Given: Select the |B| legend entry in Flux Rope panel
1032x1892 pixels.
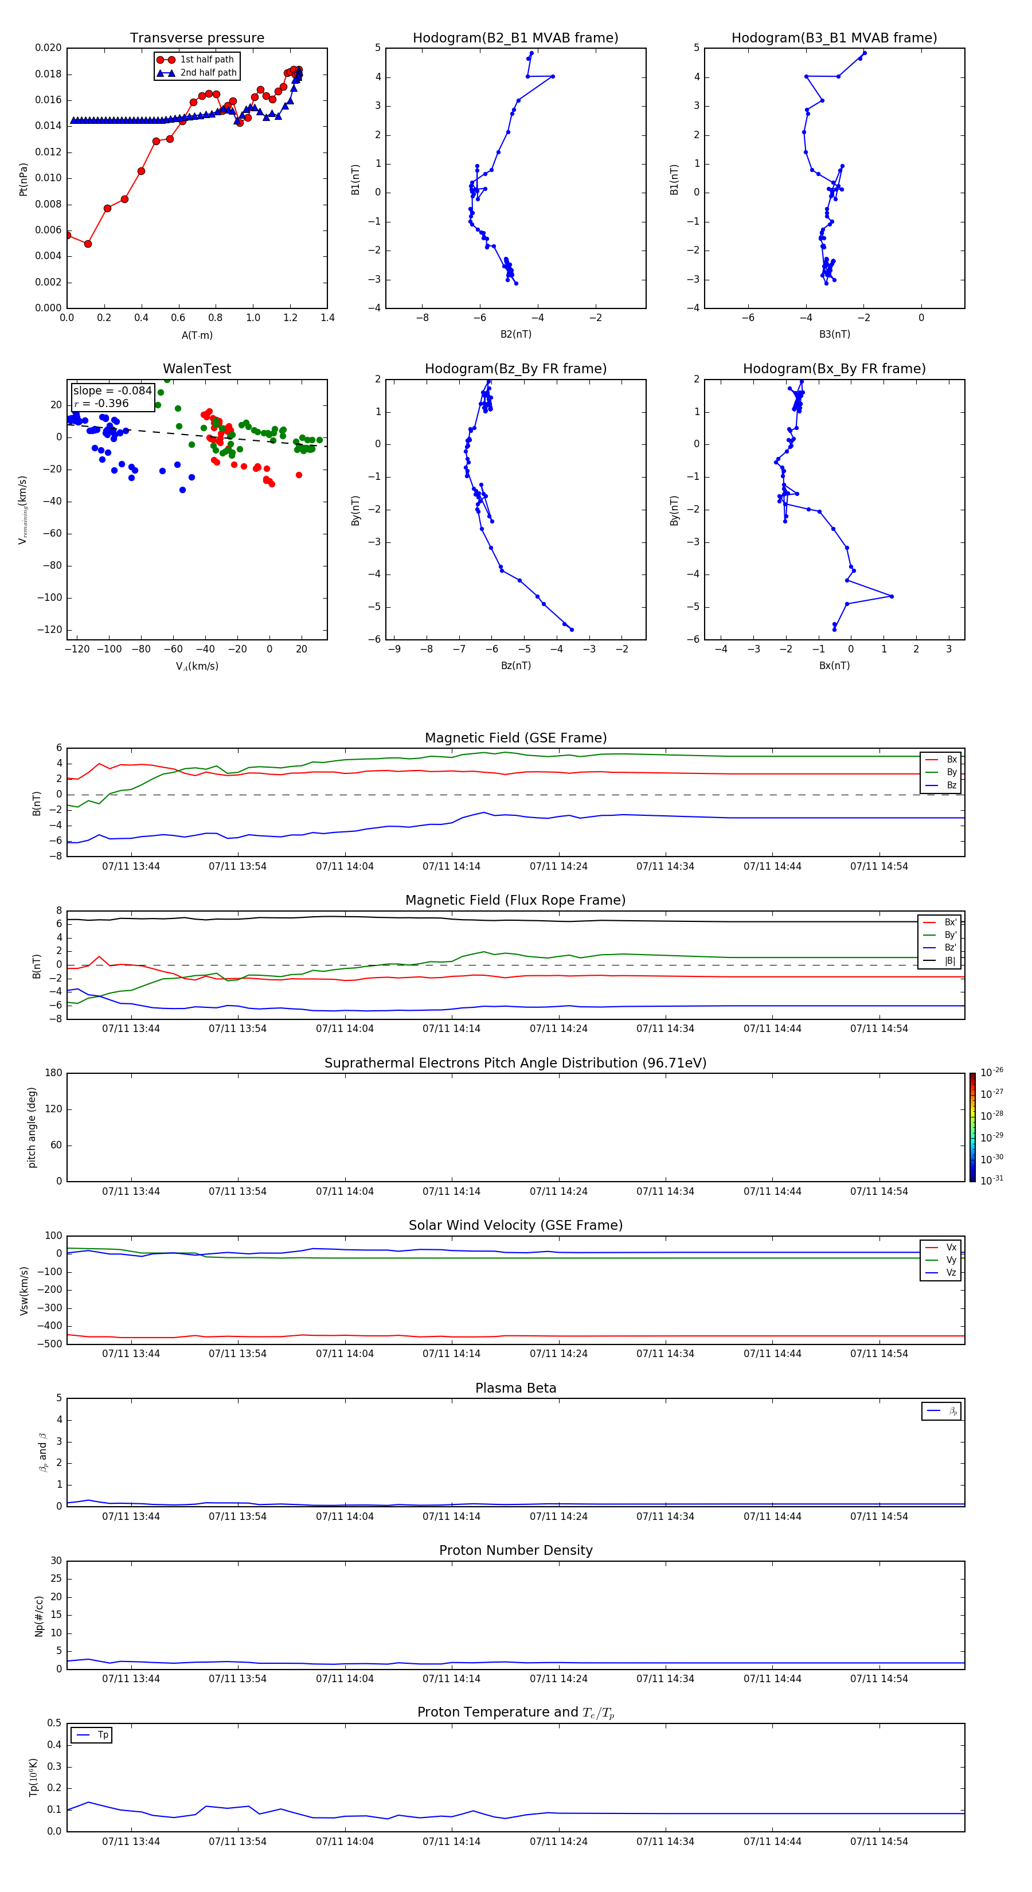Looking at the screenshot, I should (x=940, y=961).
